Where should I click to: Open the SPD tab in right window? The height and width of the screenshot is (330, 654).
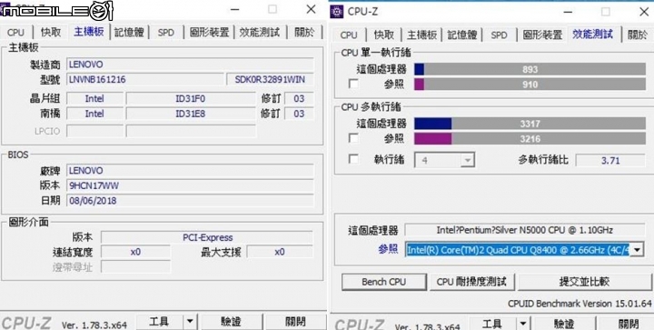pos(499,35)
